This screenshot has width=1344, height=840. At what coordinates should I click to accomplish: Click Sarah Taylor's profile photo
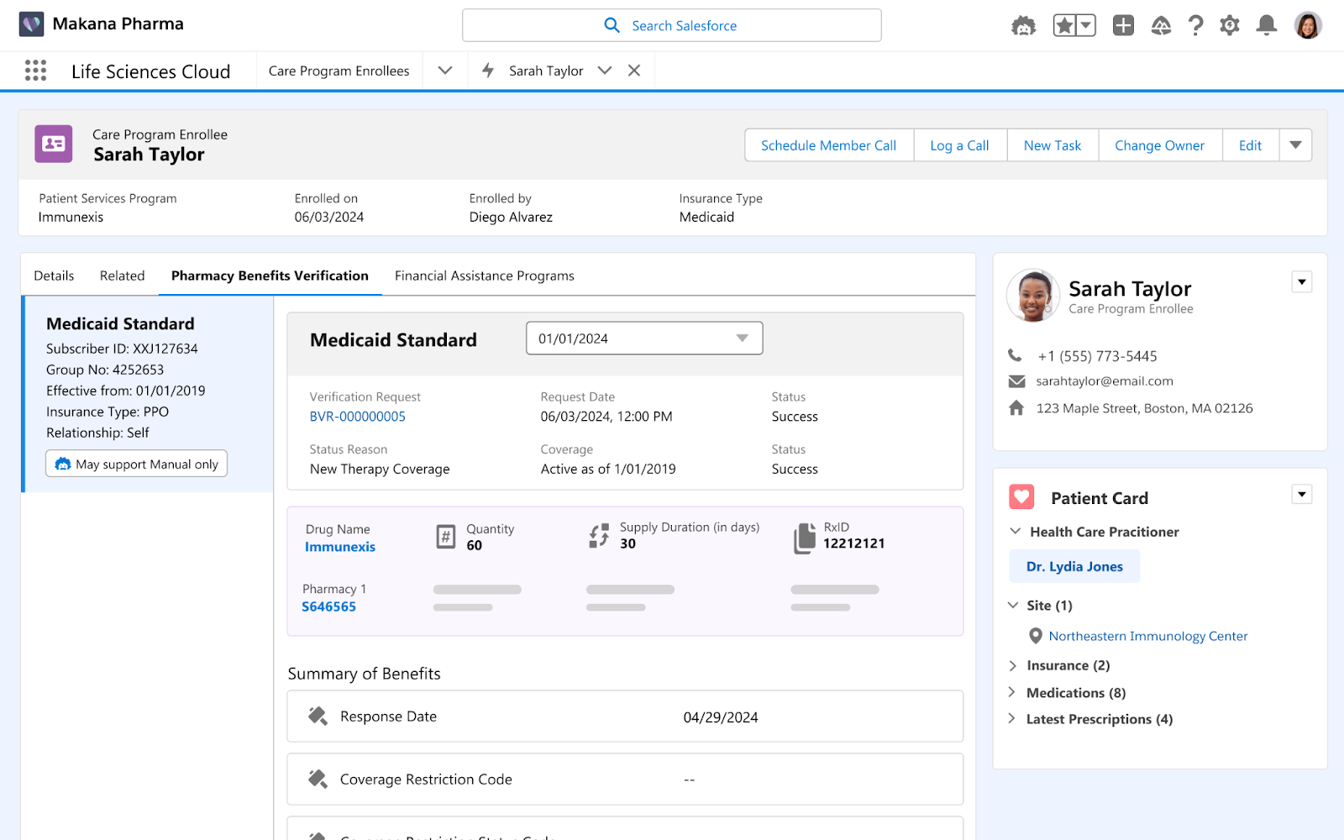tap(1033, 296)
